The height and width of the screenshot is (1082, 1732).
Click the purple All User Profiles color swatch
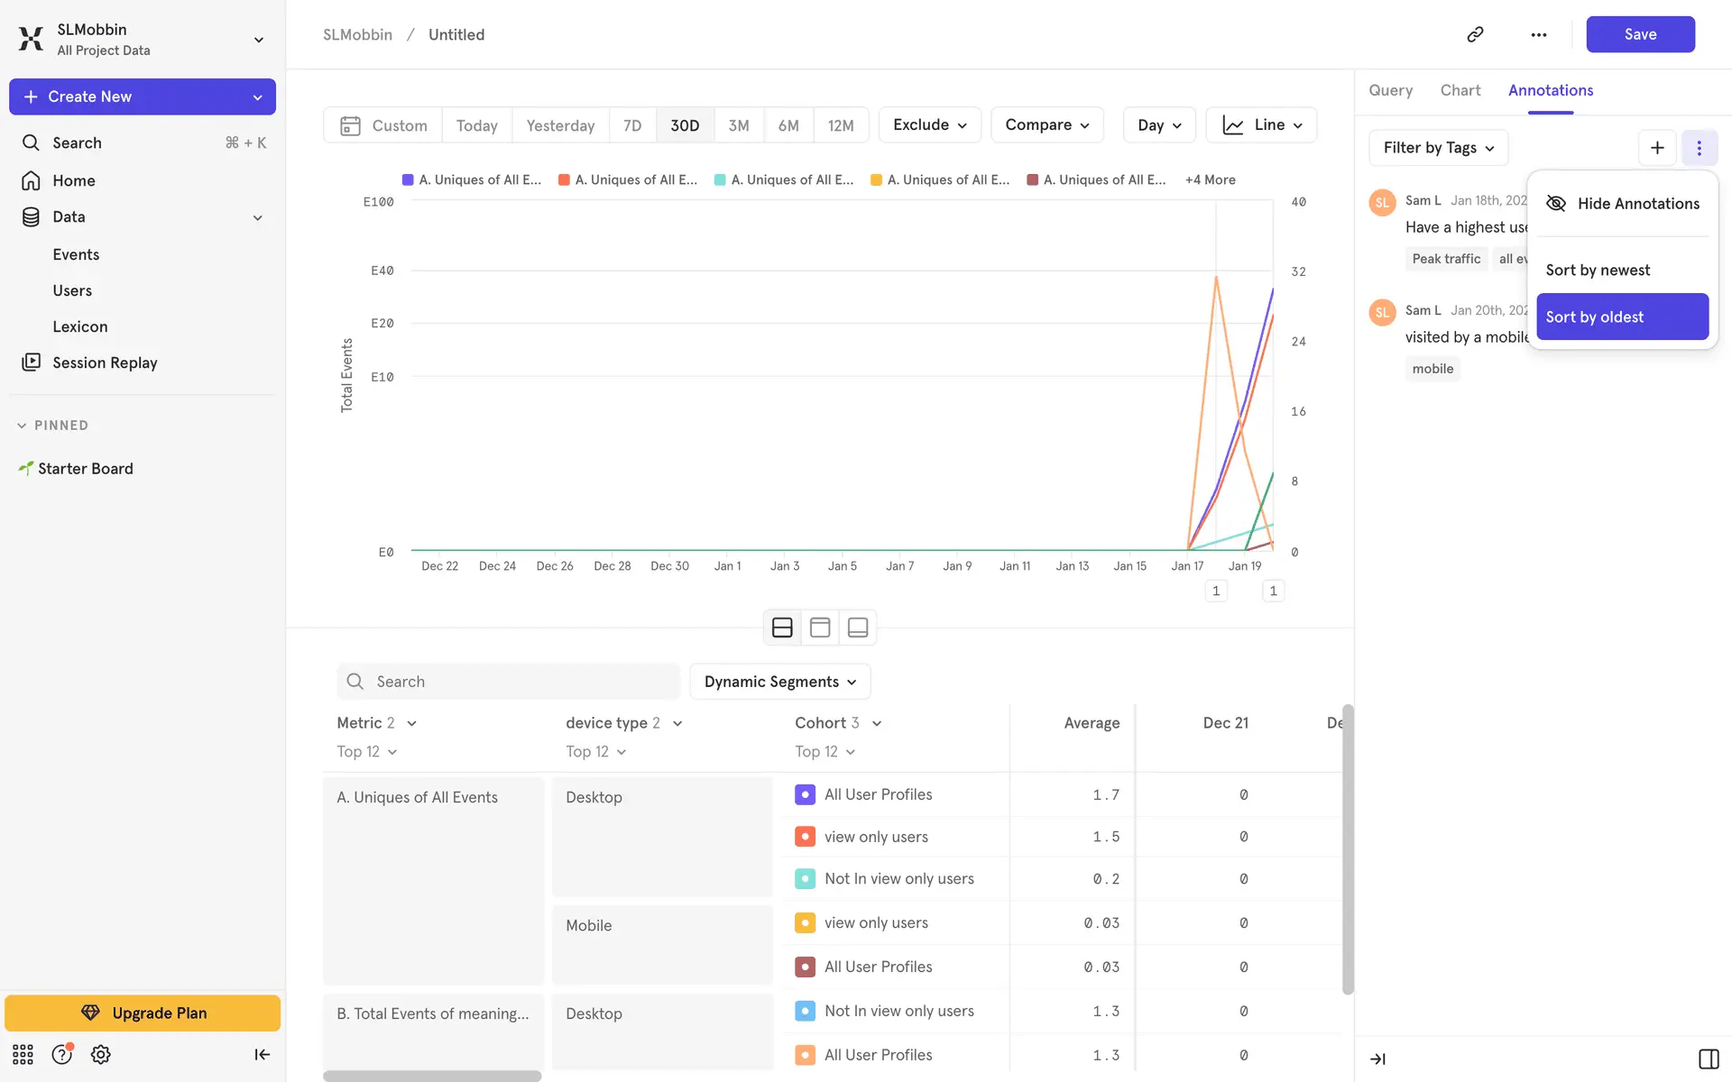click(805, 794)
